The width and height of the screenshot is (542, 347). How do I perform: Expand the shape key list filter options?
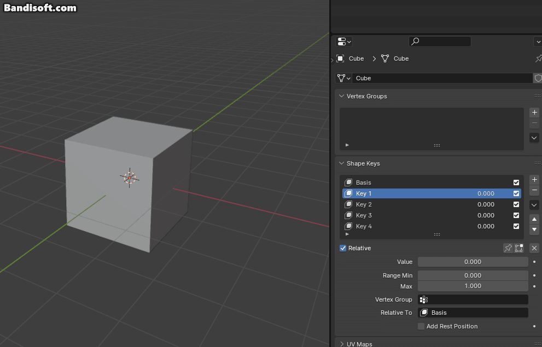[347, 234]
